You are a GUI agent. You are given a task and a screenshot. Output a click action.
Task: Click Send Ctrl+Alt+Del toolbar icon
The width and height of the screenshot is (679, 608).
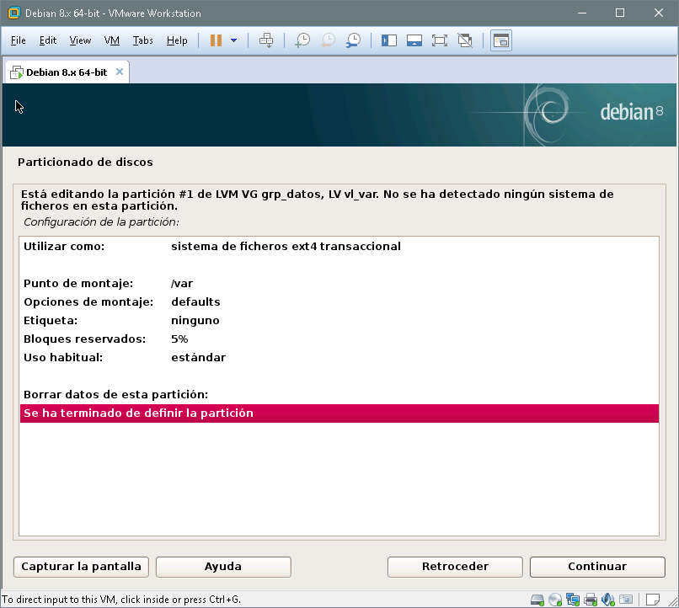(x=266, y=40)
